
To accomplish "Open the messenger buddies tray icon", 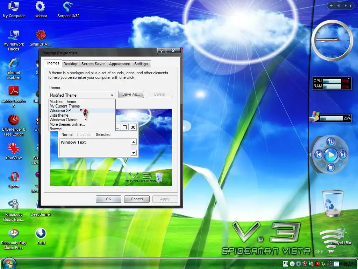I will coord(311,264).
